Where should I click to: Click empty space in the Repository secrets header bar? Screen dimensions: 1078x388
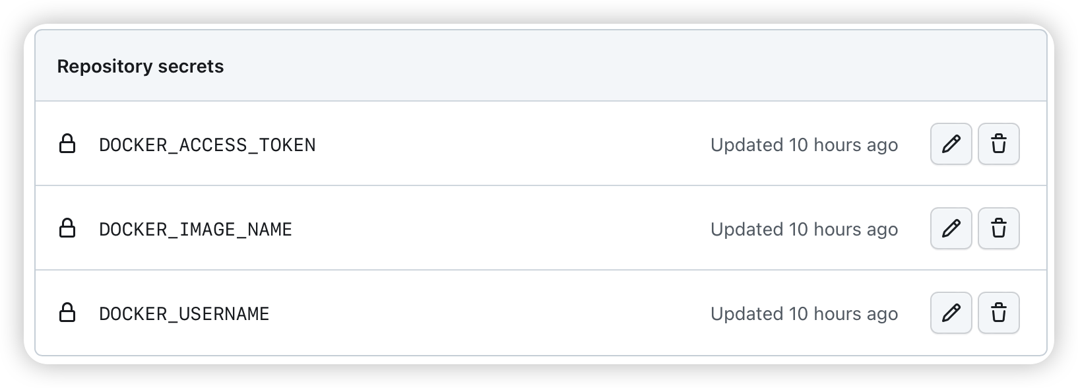pyautogui.click(x=594, y=67)
